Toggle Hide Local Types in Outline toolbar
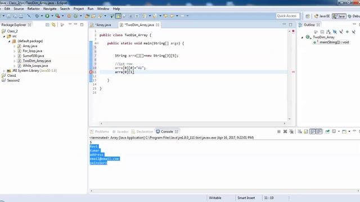Screen dimensions: 360x202 pyautogui.click(x=353, y=32)
